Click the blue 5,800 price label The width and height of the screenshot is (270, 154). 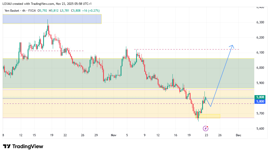tap(260, 101)
